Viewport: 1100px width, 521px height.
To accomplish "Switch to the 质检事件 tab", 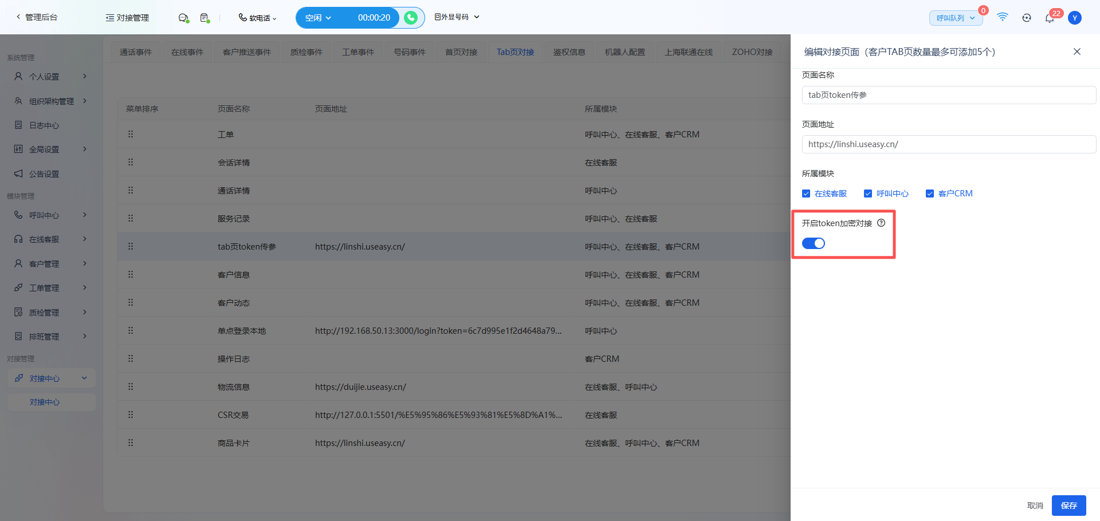I will pos(307,52).
